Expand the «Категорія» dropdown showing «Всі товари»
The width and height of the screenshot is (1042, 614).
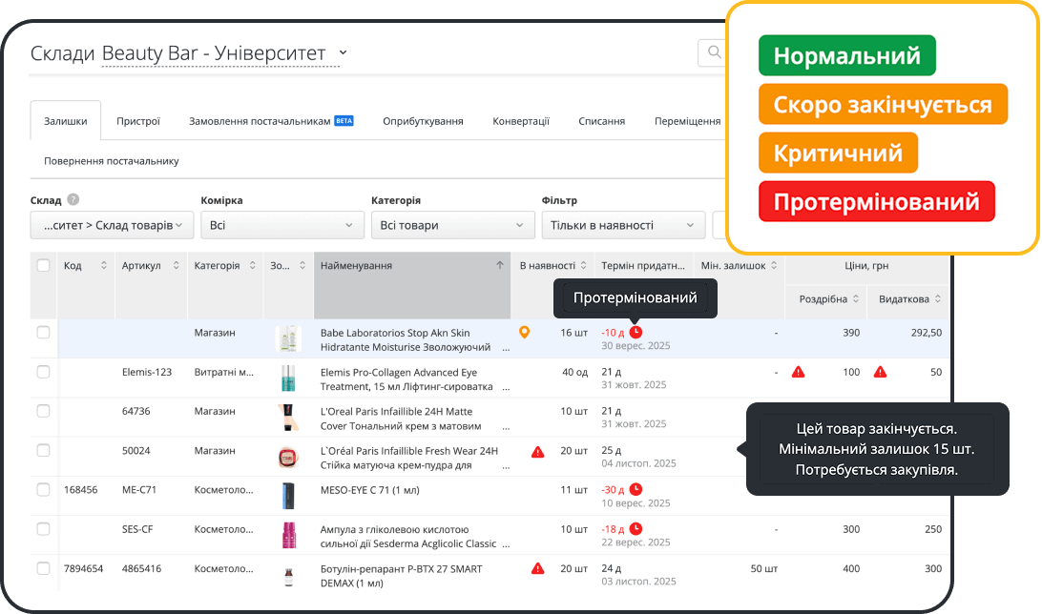click(452, 225)
